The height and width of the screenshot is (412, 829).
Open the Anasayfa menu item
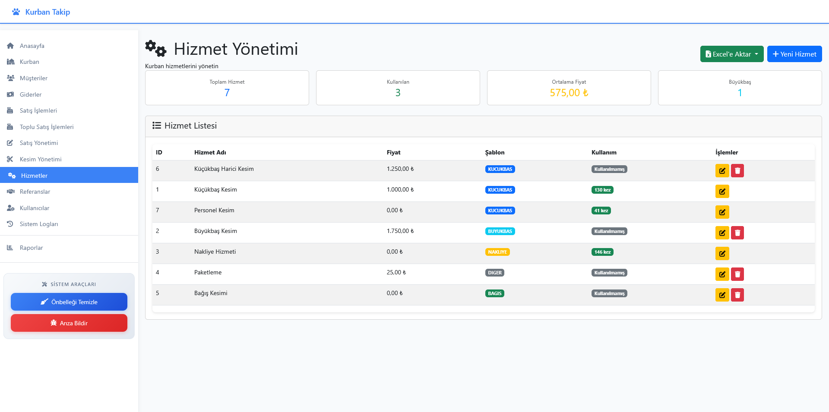32,46
